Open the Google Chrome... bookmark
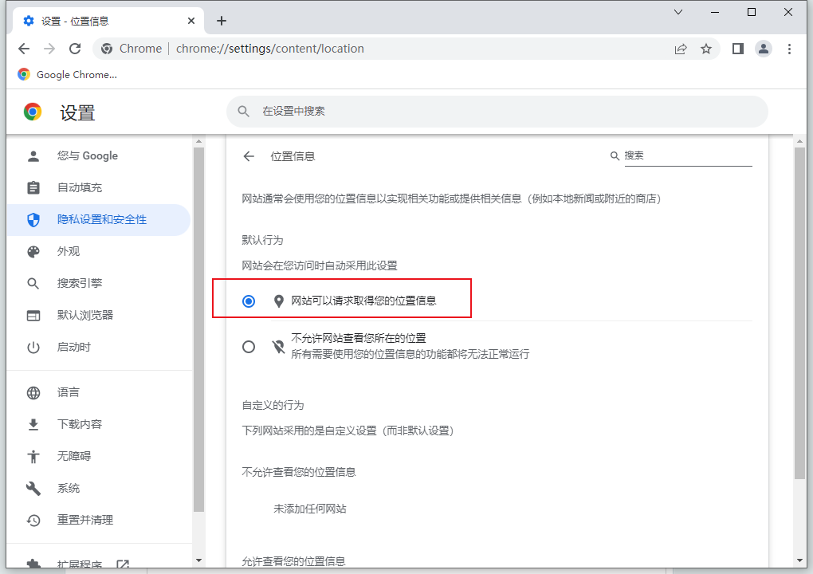813x574 pixels. tap(68, 75)
